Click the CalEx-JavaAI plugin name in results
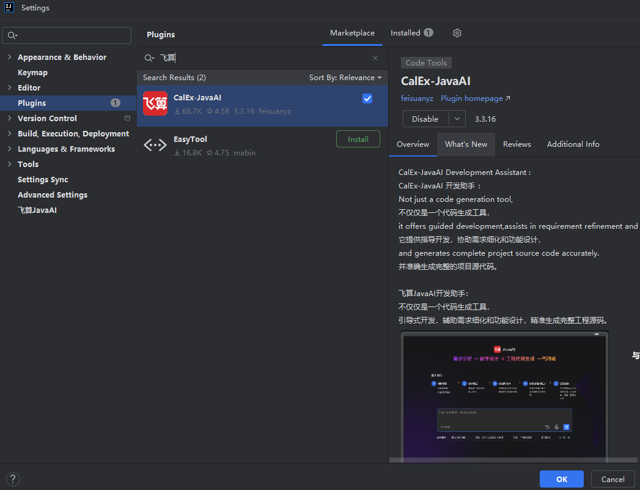This screenshot has height=490, width=640. pos(197,98)
